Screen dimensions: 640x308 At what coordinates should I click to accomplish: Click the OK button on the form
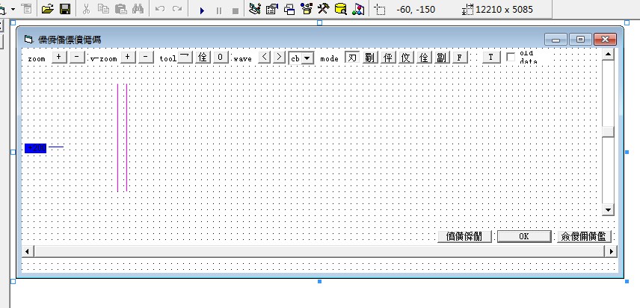point(523,237)
